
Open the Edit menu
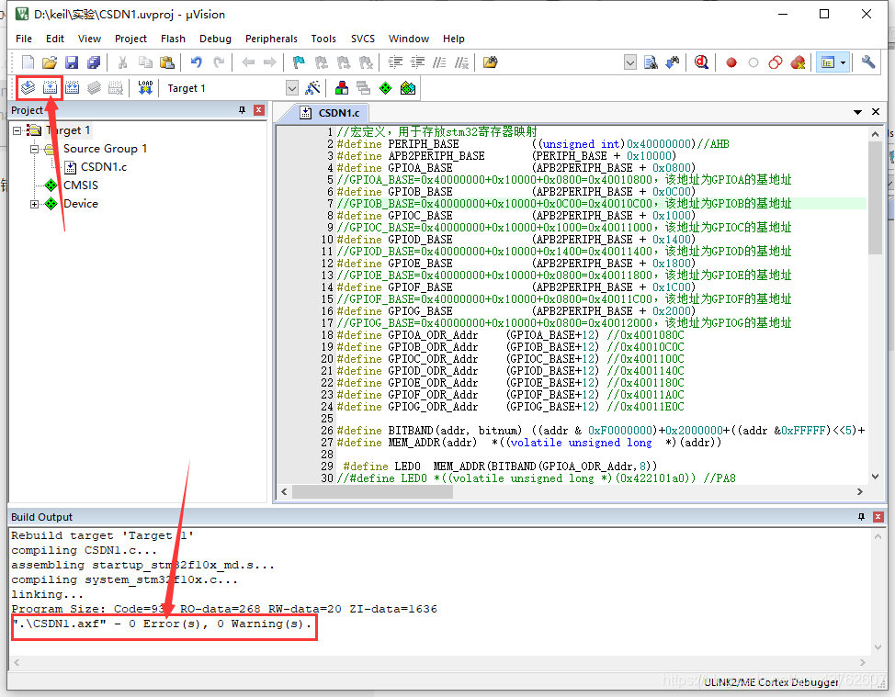[55, 39]
